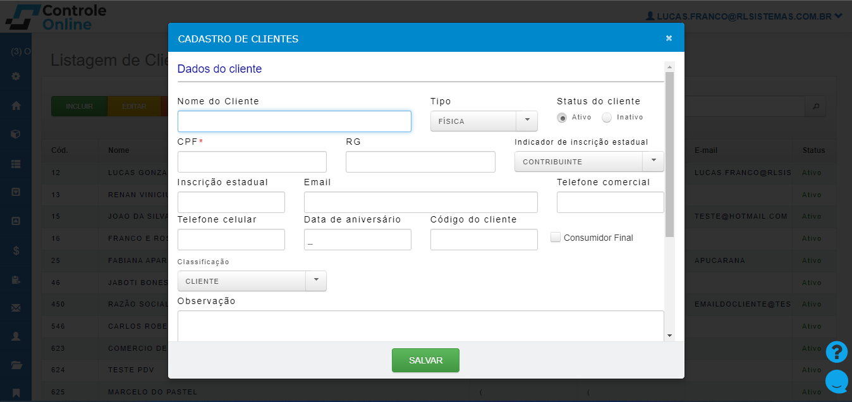
Task: Click the magnifier search icon button
Action: pos(815,106)
